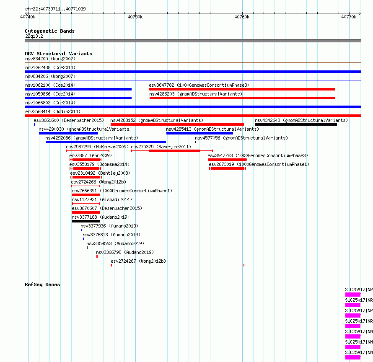Click the DGV Structural Variants track title
The height and width of the screenshot is (362, 373).
pyautogui.click(x=59, y=54)
